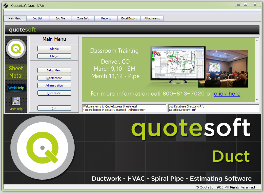The width and height of the screenshot is (264, 193).
Task: Follow the 'click here' training link
Action: tap(227, 94)
